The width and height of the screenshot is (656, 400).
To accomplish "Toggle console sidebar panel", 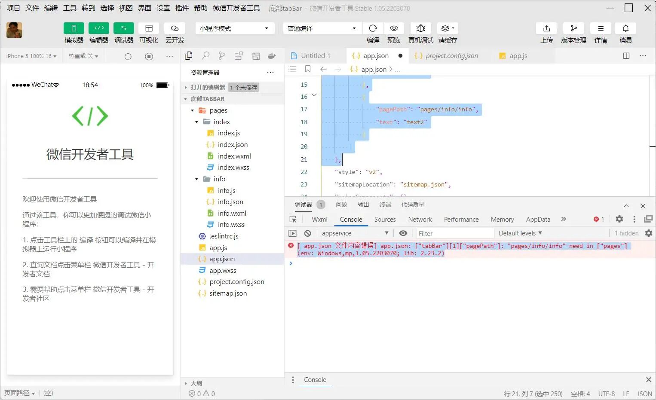I will pos(293,233).
